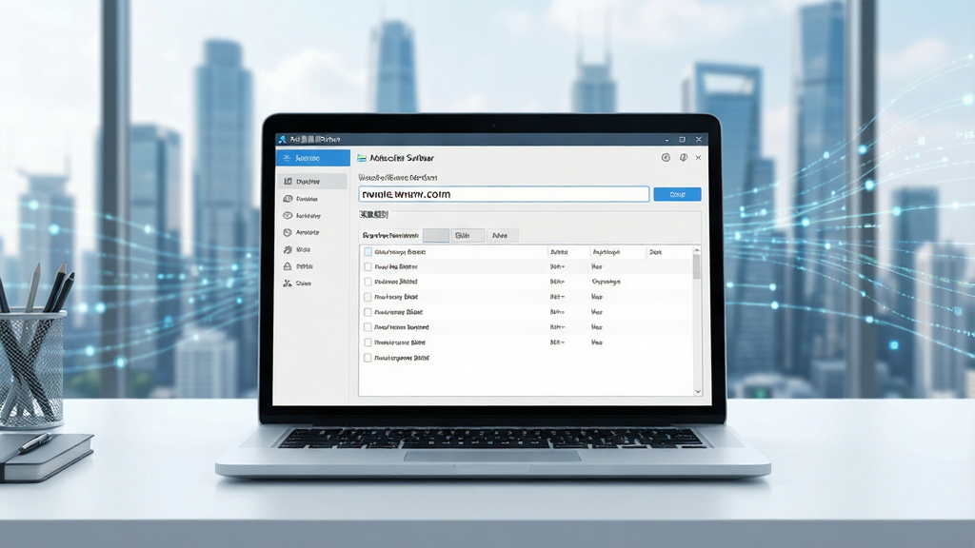Click the scrollbar down arrow at the list bottom
The width and height of the screenshot is (975, 548).
click(x=698, y=391)
